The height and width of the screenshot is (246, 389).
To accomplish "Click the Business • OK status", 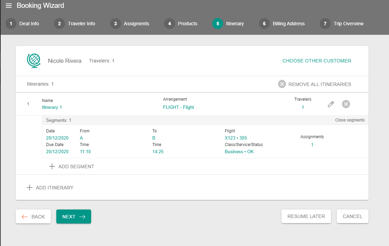I will (239, 151).
